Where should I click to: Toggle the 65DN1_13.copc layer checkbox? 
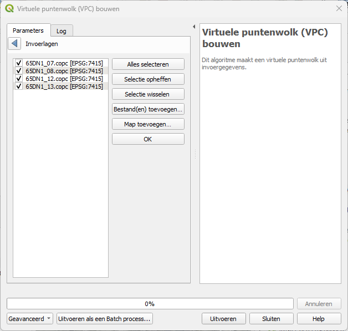point(19,86)
